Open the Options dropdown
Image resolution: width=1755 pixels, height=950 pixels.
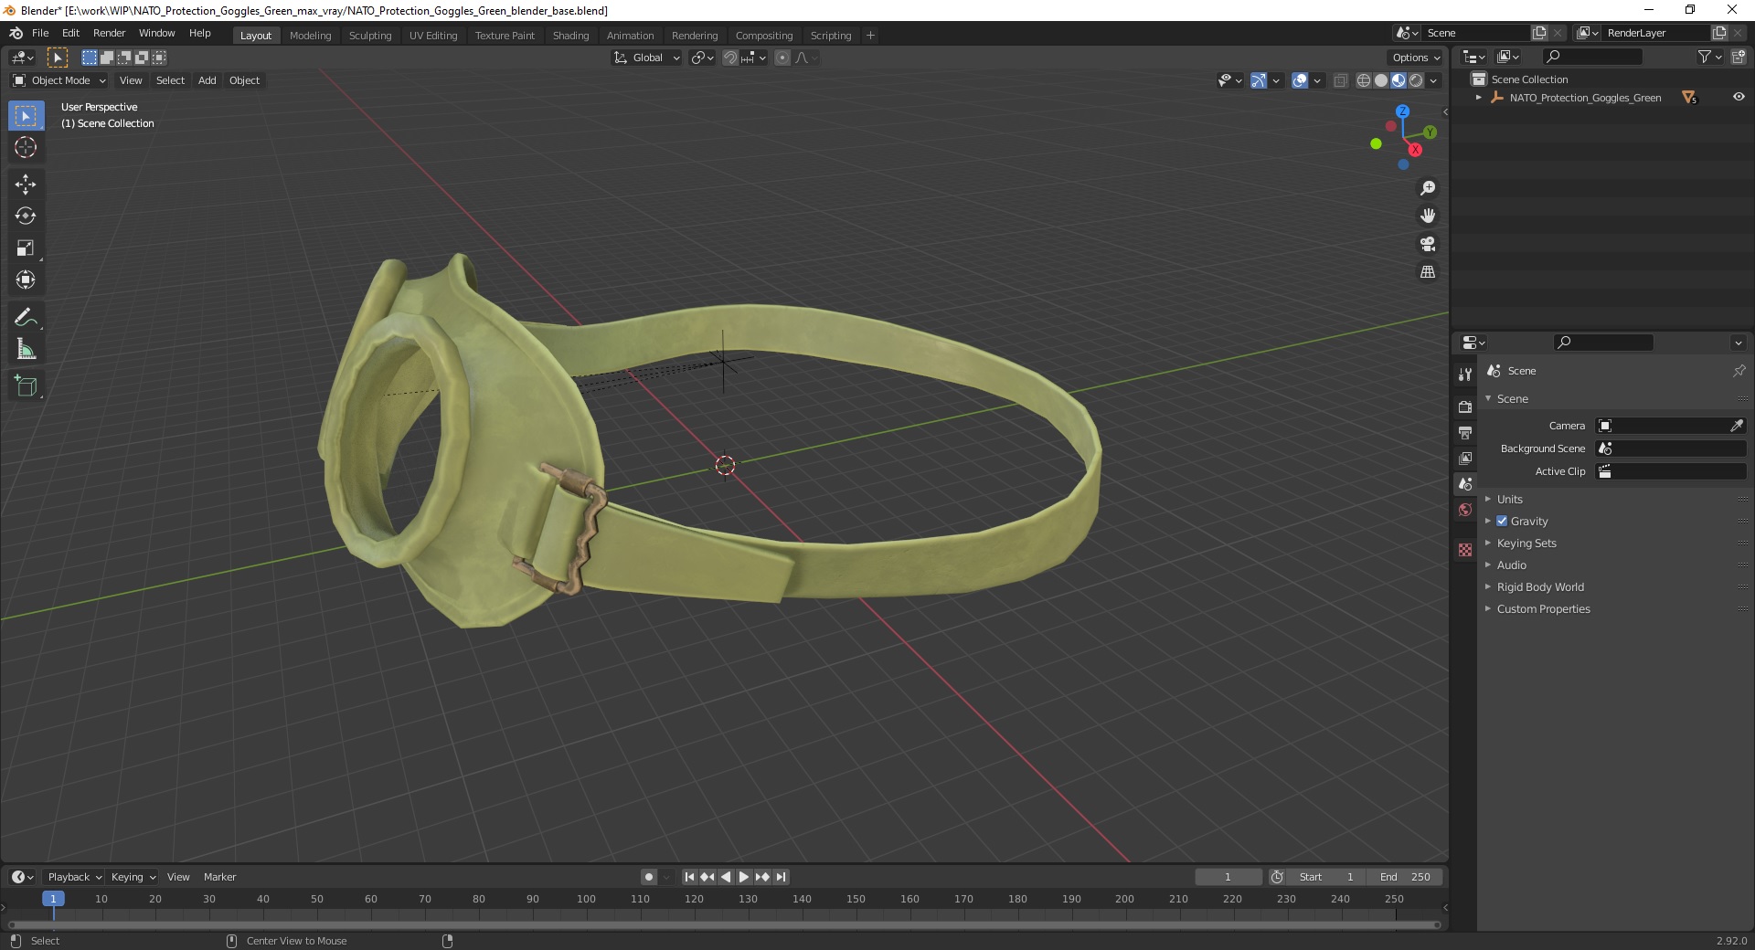tap(1415, 58)
